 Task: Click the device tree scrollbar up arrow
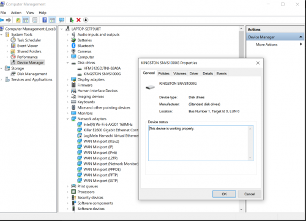[x=241, y=29]
